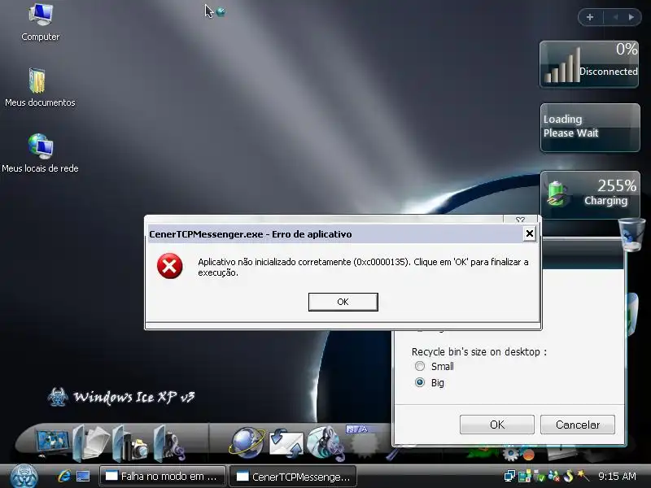The height and width of the screenshot is (488, 651).
Task: Launch Internet Explorer from quick launch
Action: [x=64, y=476]
